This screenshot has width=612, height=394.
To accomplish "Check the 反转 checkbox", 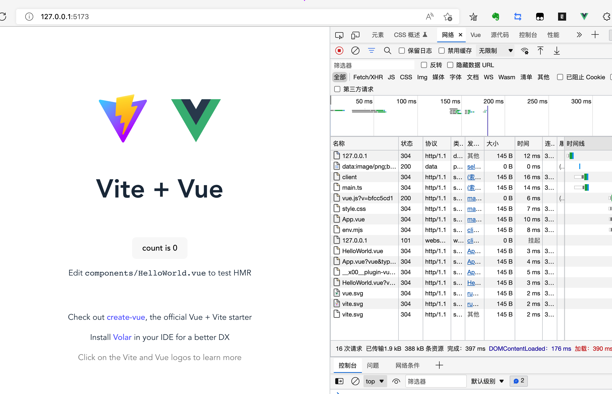I will click(x=424, y=65).
